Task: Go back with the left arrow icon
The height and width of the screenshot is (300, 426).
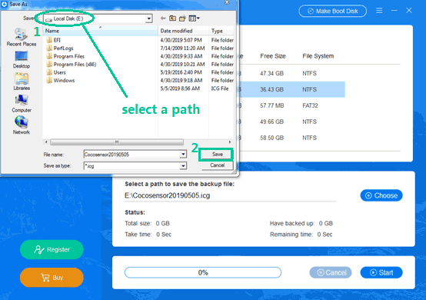Action: 163,18
